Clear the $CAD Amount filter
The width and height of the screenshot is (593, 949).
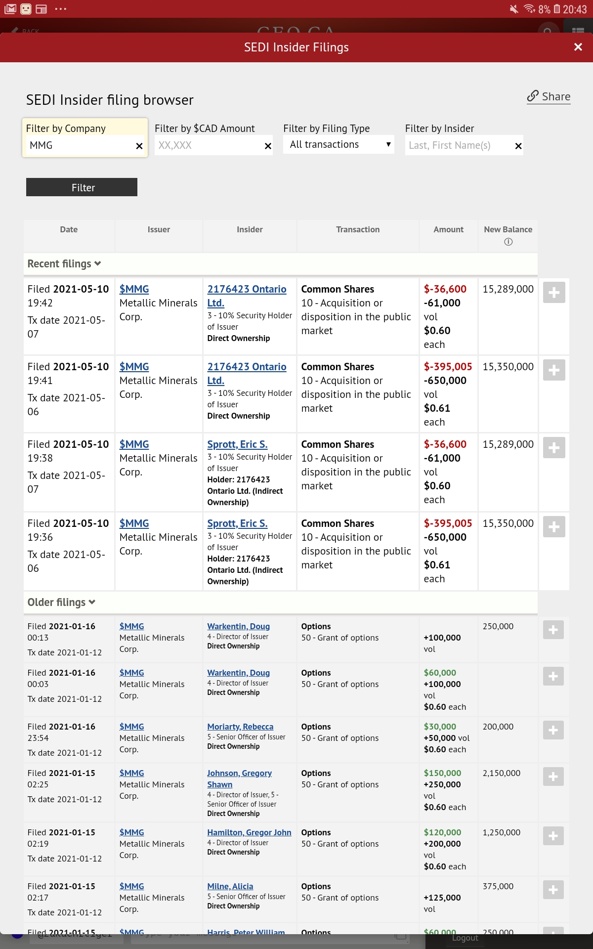[268, 146]
